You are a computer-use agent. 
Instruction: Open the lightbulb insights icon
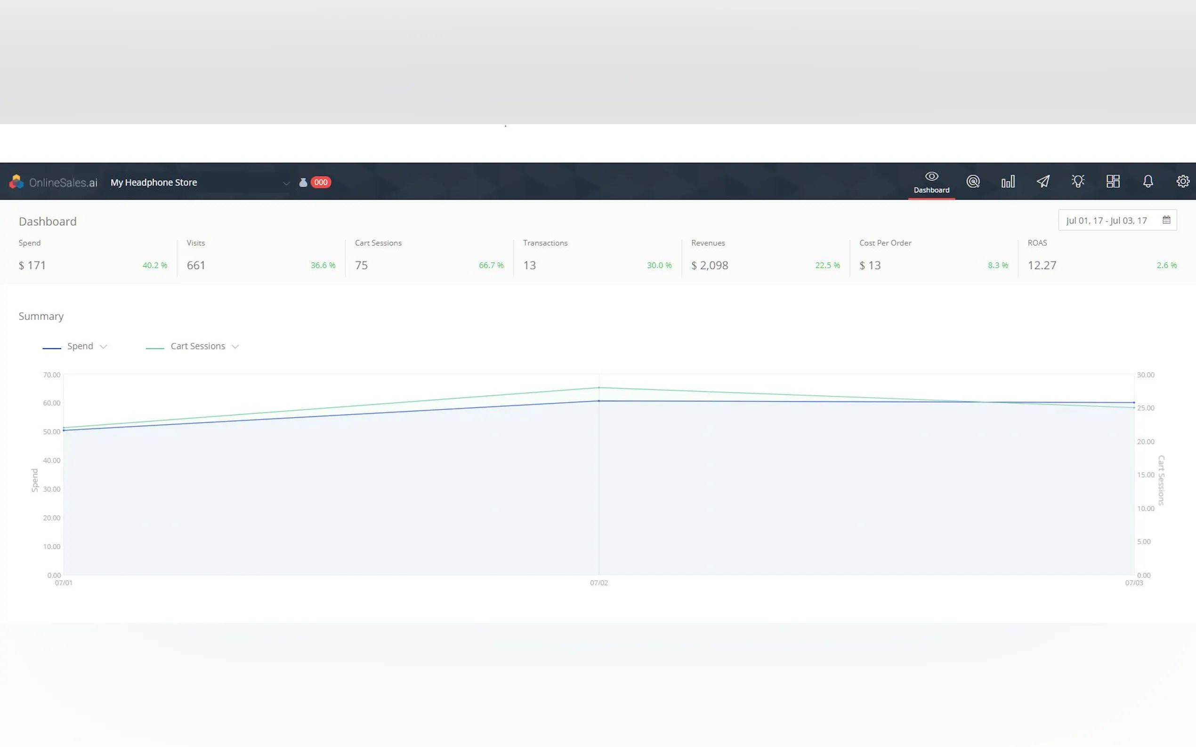(x=1078, y=181)
